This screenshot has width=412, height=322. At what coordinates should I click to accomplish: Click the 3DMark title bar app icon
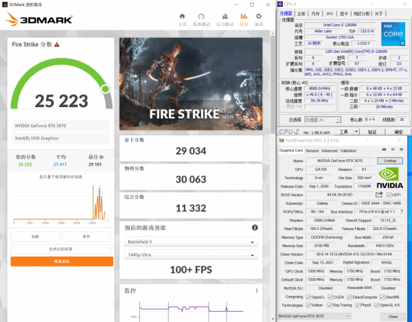click(x=5, y=5)
